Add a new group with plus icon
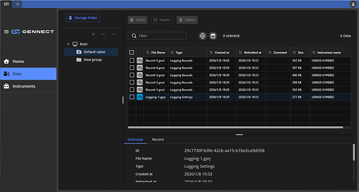 tap(93, 34)
